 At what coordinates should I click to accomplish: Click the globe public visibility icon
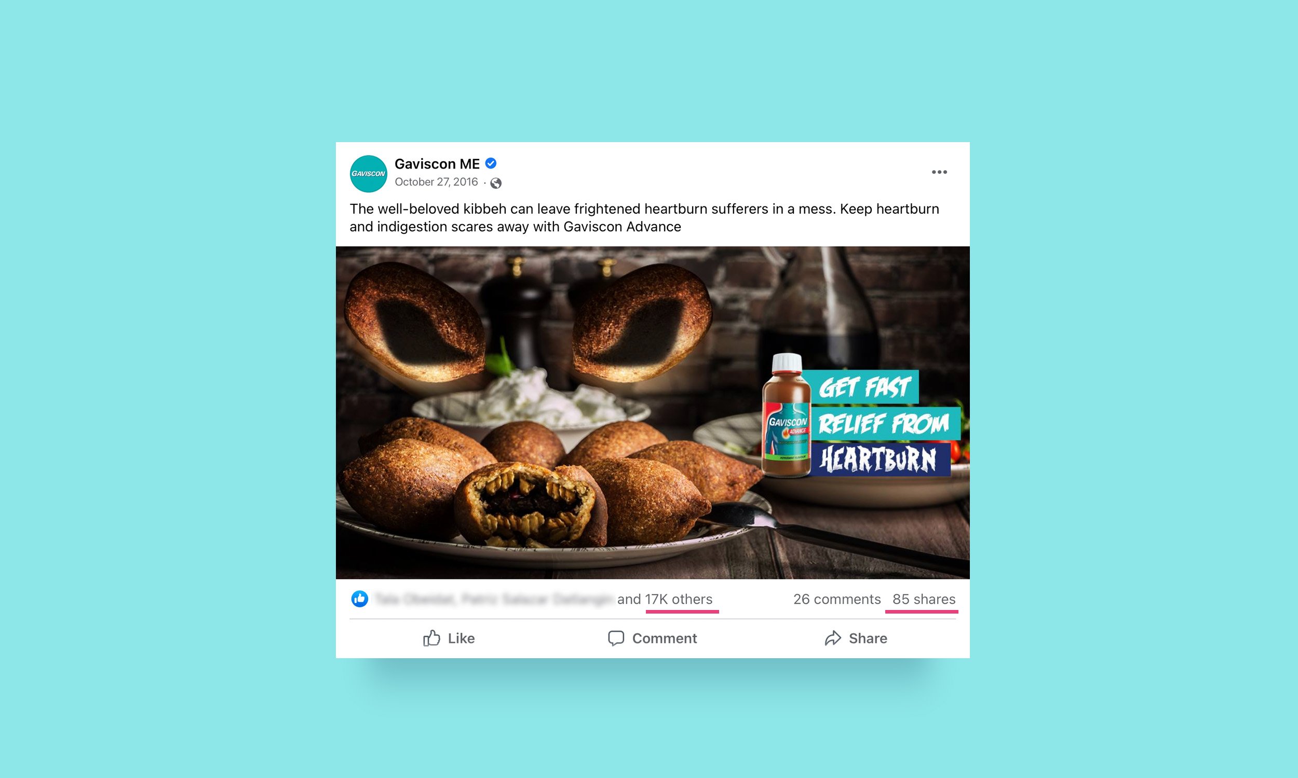(496, 183)
